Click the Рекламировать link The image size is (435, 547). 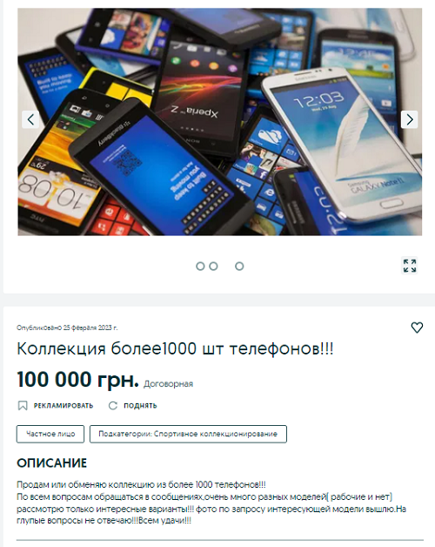pos(64,405)
